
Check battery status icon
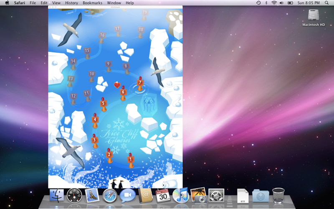[290, 3]
